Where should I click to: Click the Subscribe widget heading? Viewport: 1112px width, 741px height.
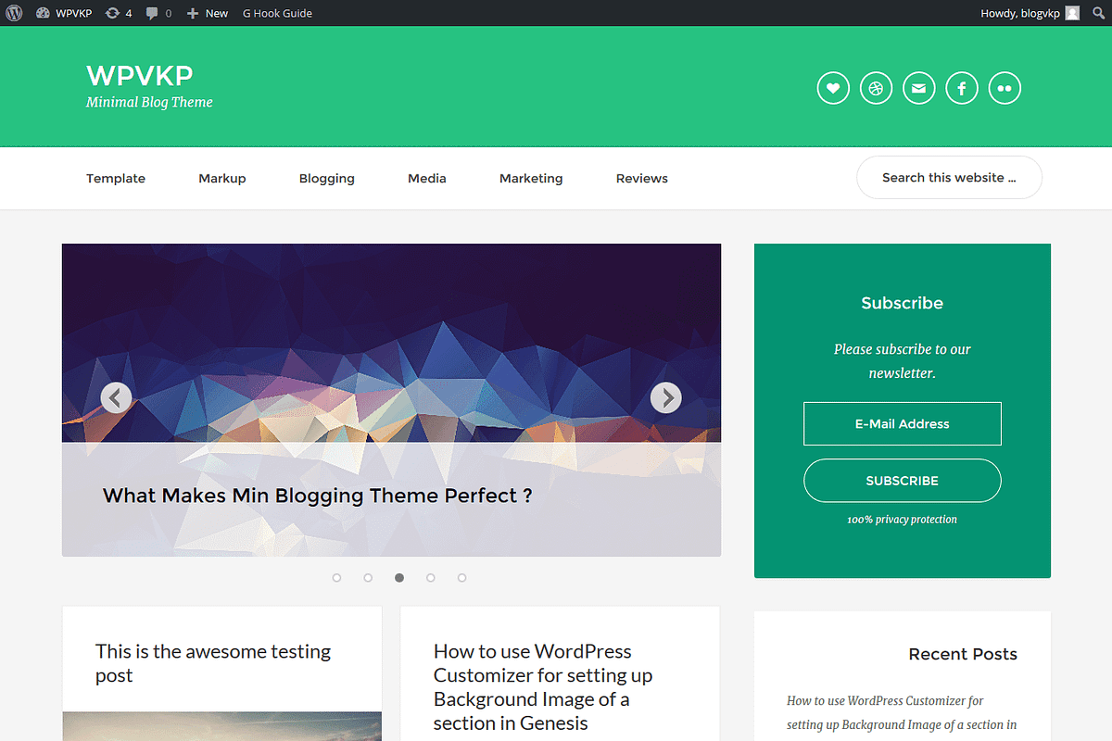point(902,303)
